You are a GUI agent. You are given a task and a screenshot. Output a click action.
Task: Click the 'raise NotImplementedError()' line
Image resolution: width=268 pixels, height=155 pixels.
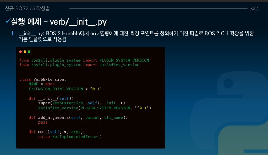coord(70,137)
